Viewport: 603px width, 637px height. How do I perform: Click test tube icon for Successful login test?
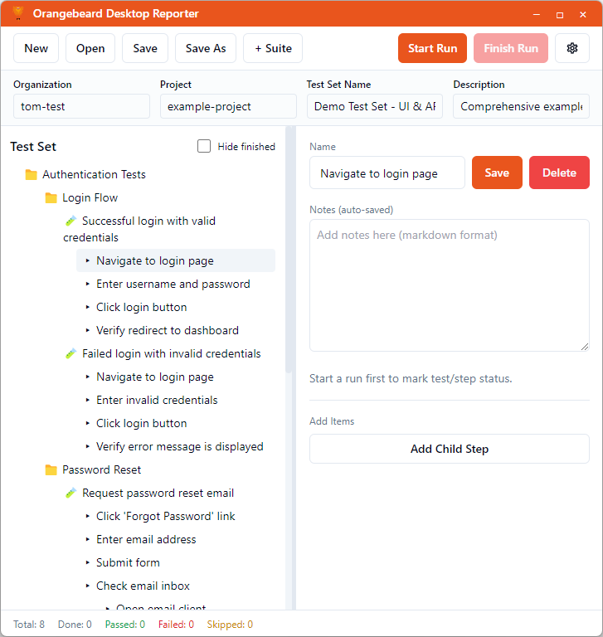[x=71, y=221]
